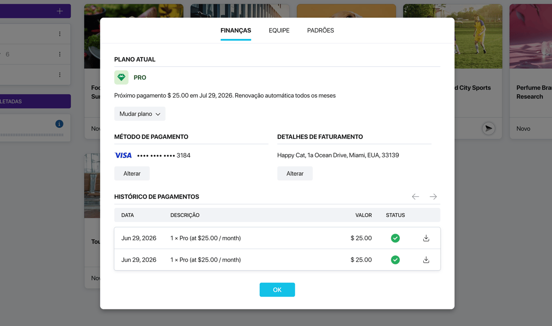Click the send arrow icon on sports card

[489, 128]
